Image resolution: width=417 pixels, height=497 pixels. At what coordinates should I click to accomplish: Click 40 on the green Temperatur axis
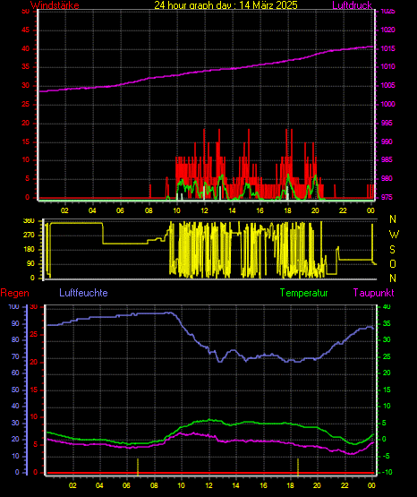(387, 306)
